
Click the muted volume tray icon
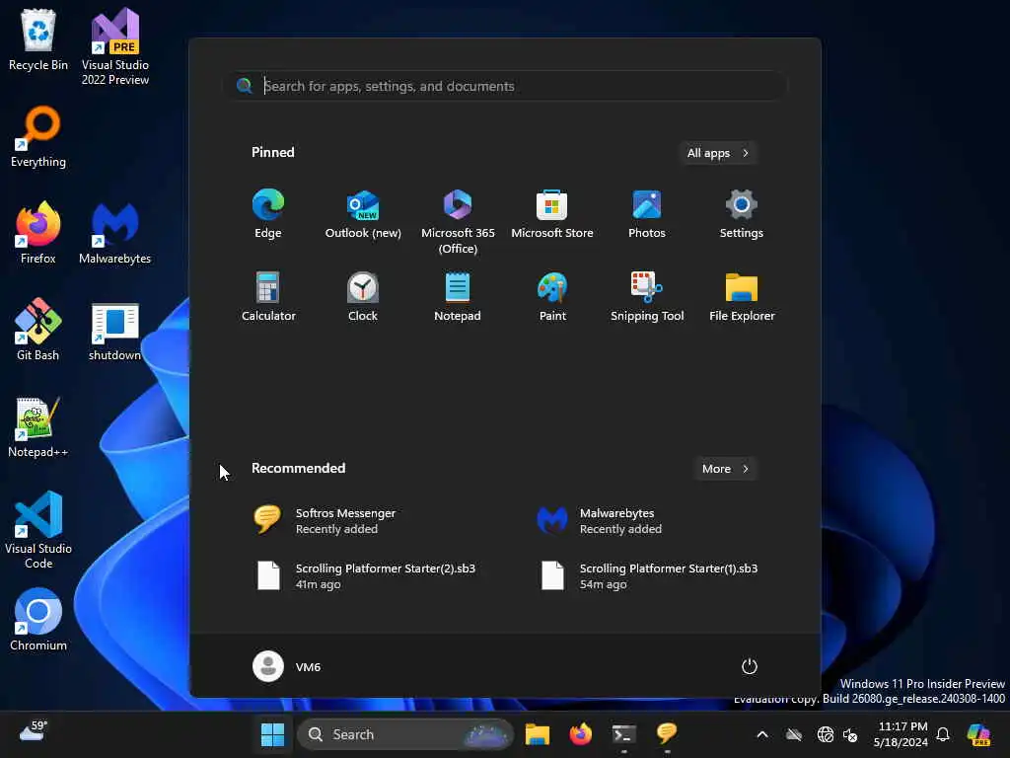coord(850,734)
